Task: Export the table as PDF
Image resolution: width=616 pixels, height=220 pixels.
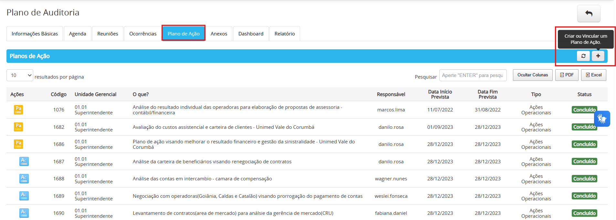Action: click(567, 75)
